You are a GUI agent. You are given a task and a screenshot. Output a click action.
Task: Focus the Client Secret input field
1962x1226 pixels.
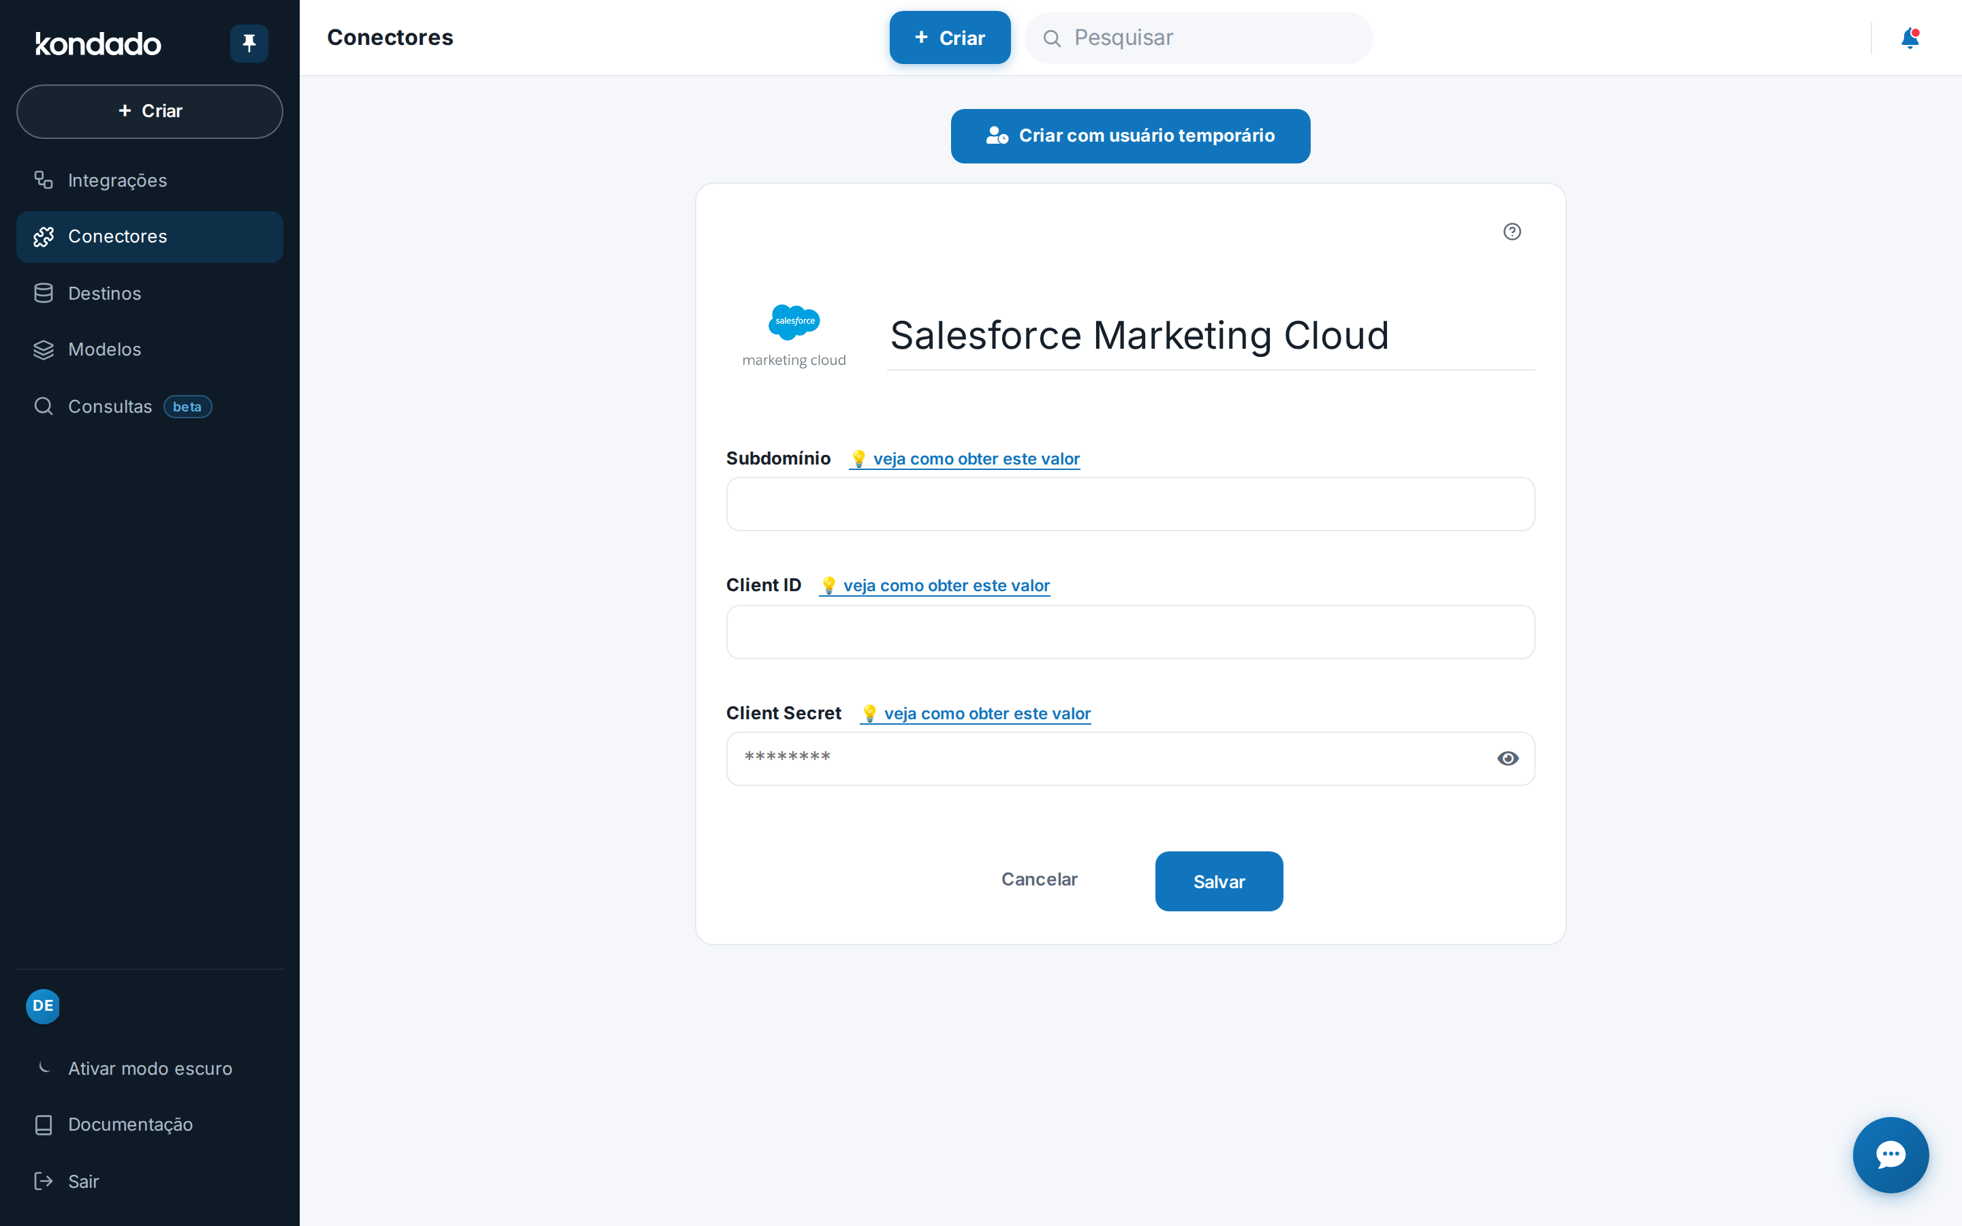tap(1130, 759)
